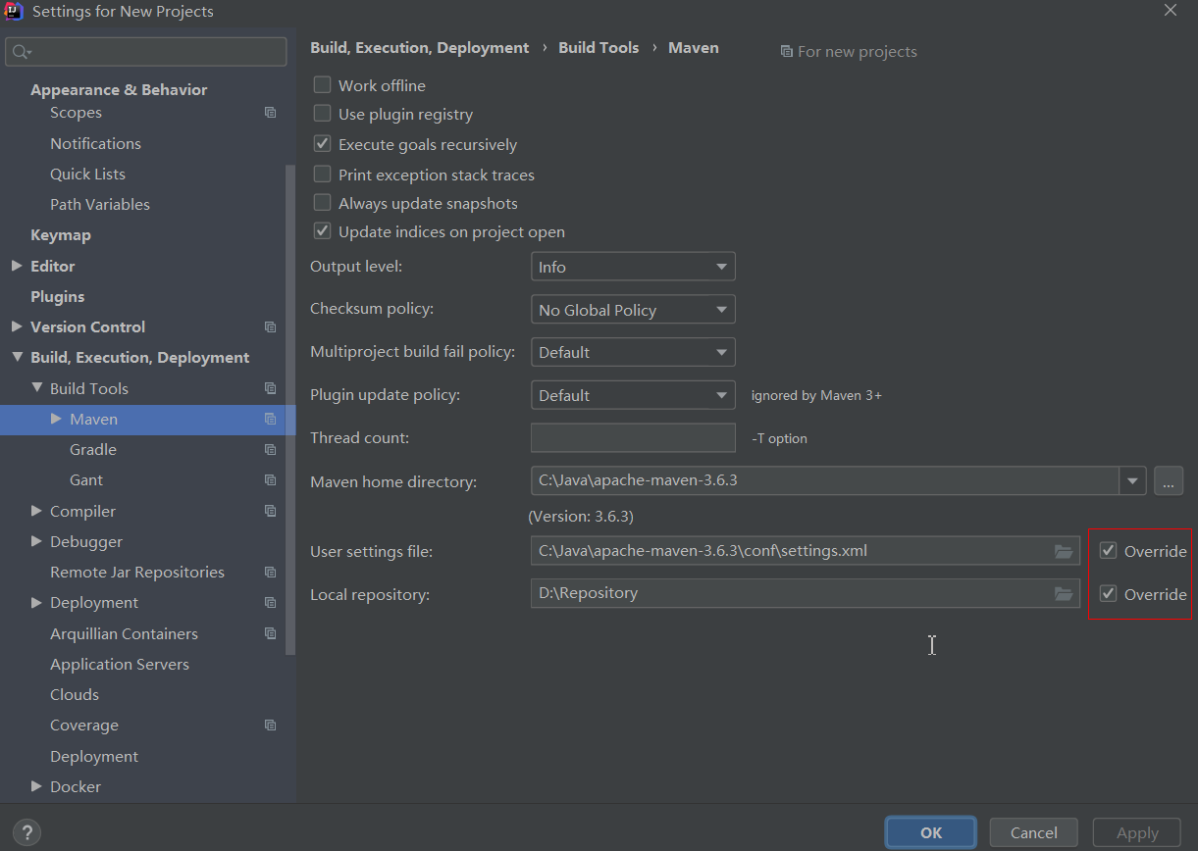Click the Thread count input field
The image size is (1198, 851).
click(633, 438)
